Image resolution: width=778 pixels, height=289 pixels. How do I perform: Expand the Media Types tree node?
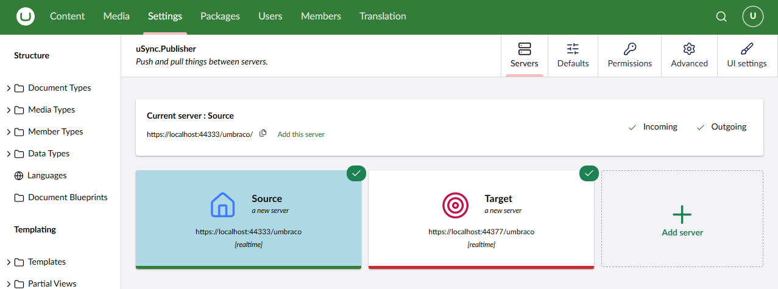[9, 110]
